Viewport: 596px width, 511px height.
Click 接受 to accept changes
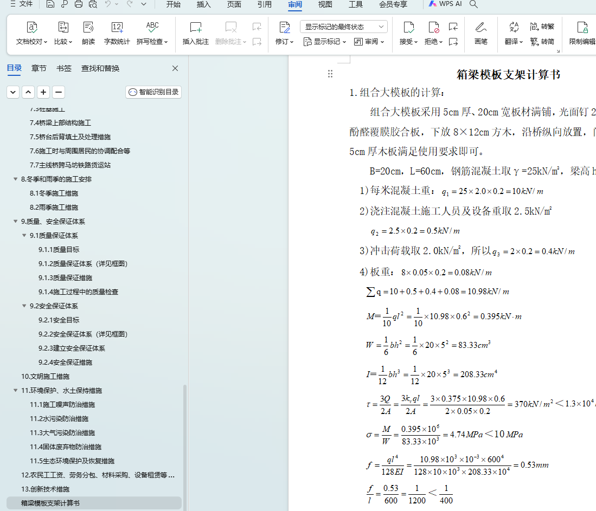point(408,34)
